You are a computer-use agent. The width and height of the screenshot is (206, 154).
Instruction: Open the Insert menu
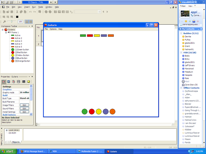pos(27,7)
